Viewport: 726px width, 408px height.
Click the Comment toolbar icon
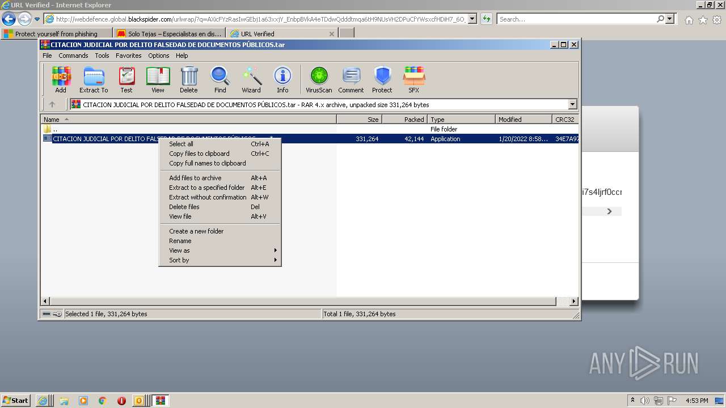(x=351, y=80)
